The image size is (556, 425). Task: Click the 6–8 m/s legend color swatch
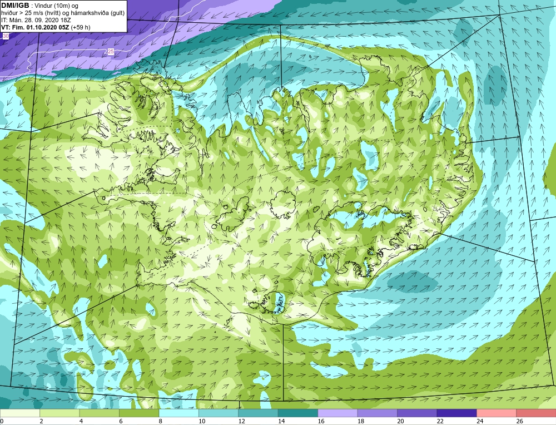click(139, 413)
